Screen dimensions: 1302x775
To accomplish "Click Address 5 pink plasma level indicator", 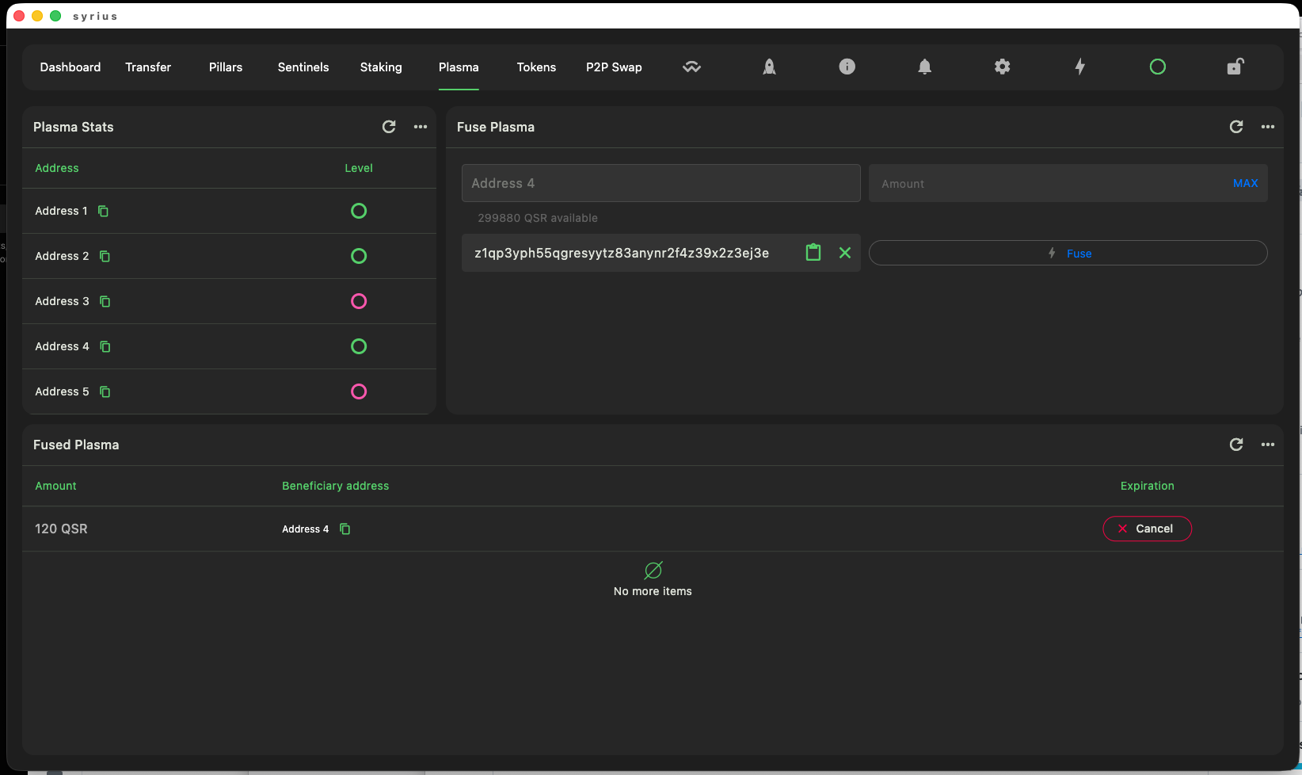I will 359,391.
